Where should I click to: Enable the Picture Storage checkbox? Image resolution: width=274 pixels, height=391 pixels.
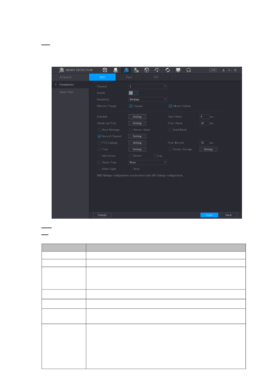170,149
